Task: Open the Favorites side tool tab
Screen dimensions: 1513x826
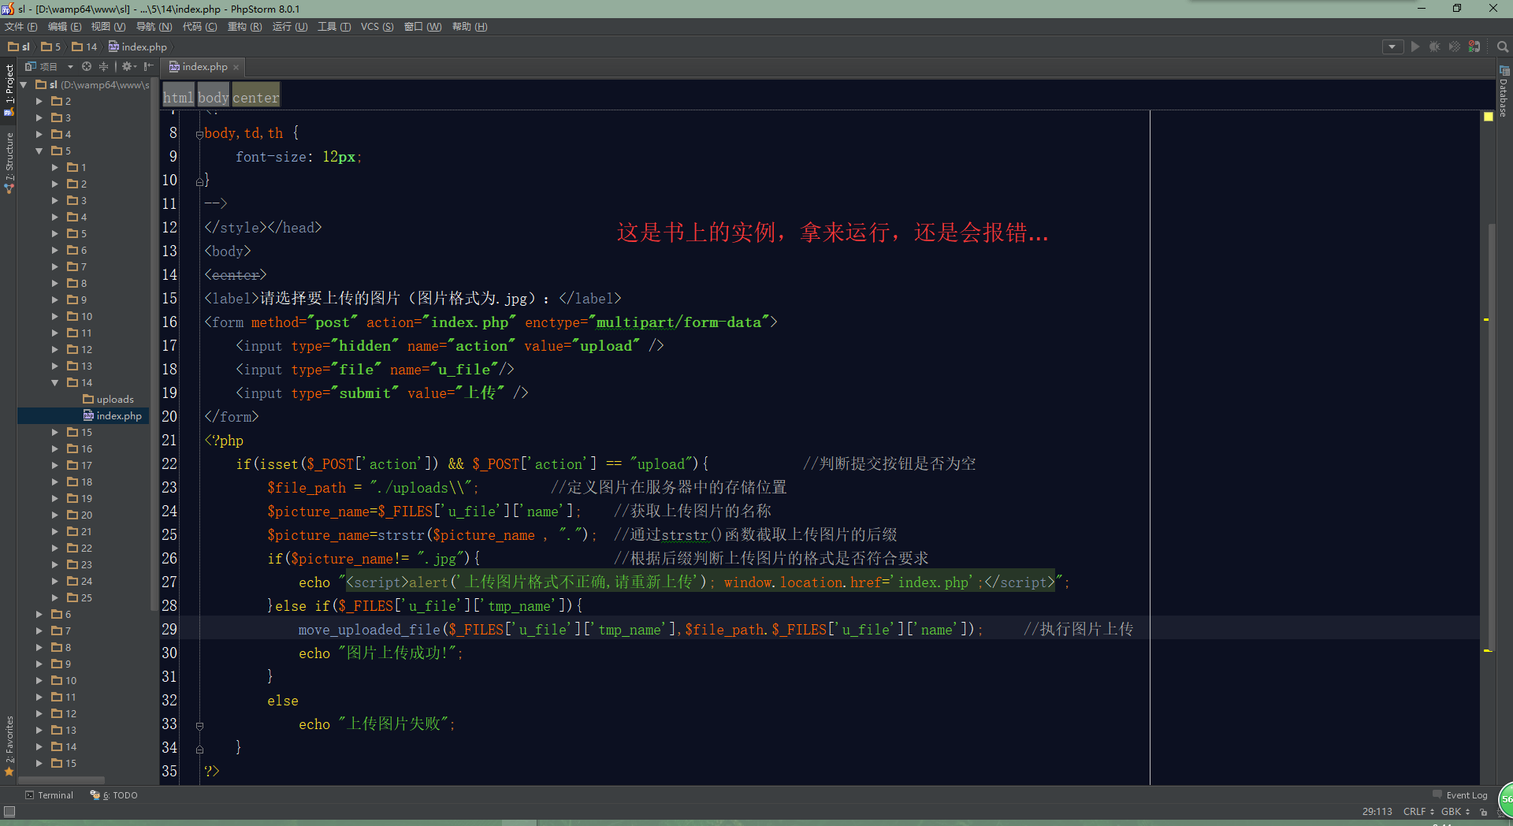Action: [x=9, y=746]
